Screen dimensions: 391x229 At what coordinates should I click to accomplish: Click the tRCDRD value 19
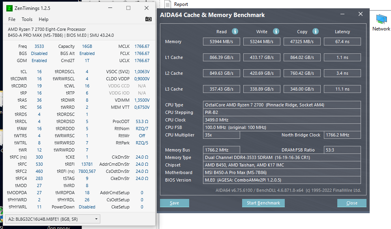[39, 86]
